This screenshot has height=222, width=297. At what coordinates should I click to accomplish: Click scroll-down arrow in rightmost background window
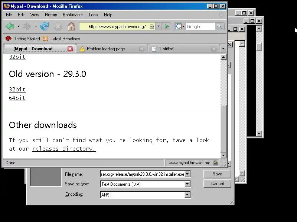(259, 134)
